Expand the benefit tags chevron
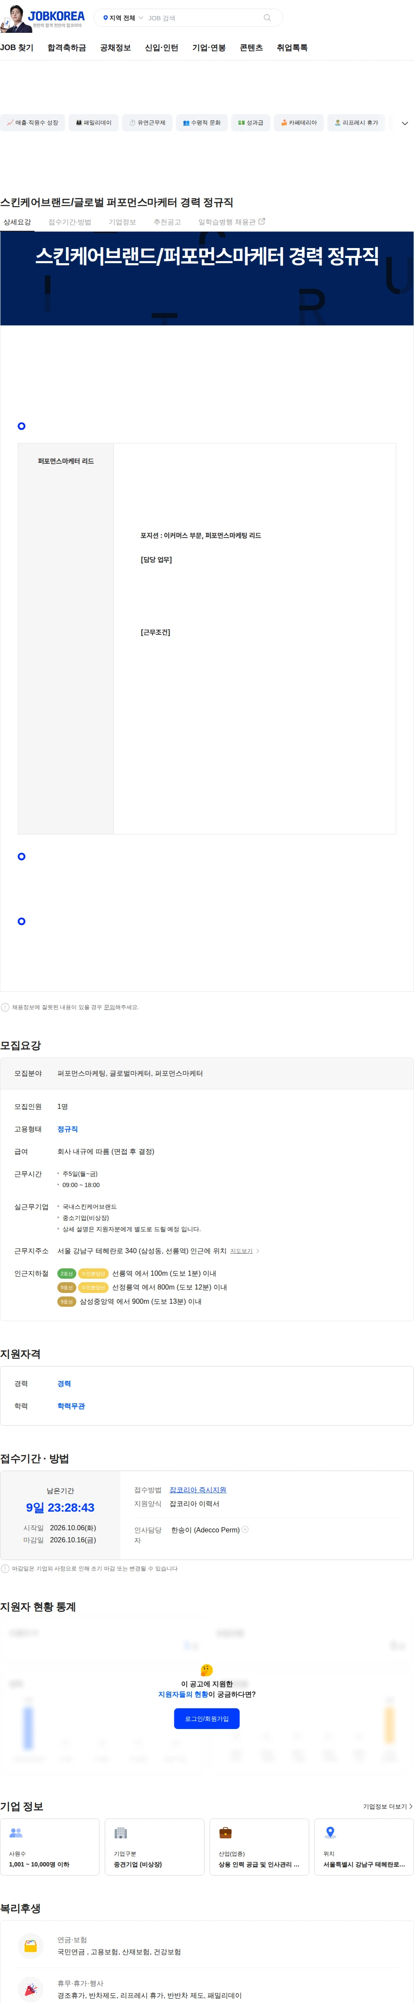Screen dimensions: 414x2003 point(405,124)
